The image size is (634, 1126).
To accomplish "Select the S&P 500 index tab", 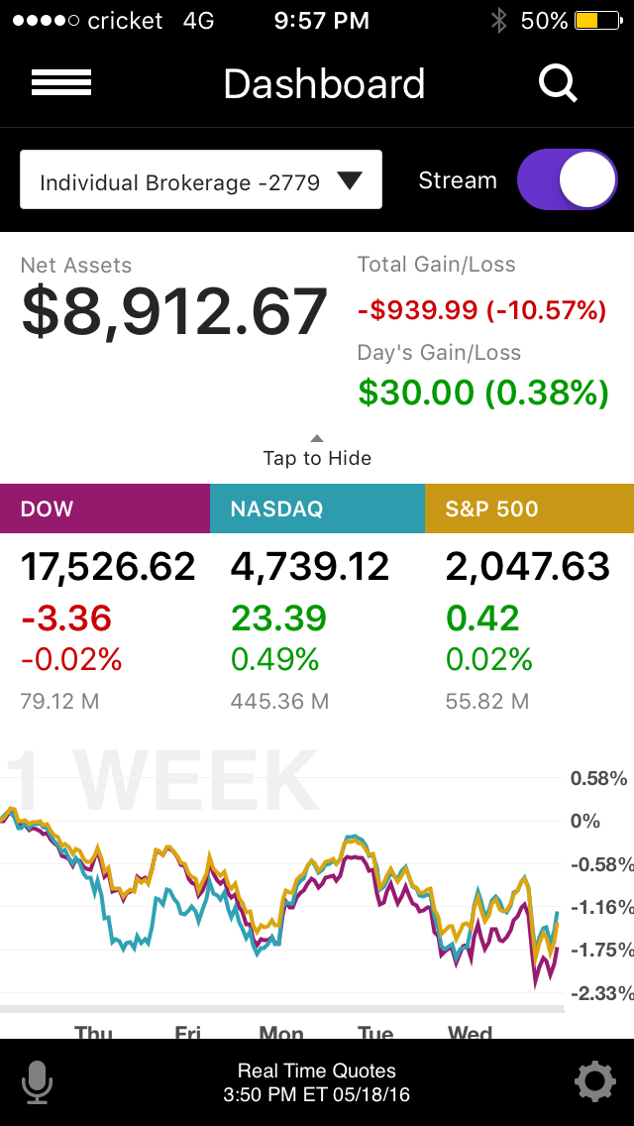I will [x=529, y=509].
